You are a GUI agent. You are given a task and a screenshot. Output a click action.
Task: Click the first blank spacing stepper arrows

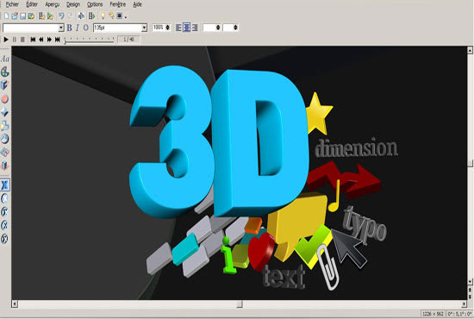point(218,28)
